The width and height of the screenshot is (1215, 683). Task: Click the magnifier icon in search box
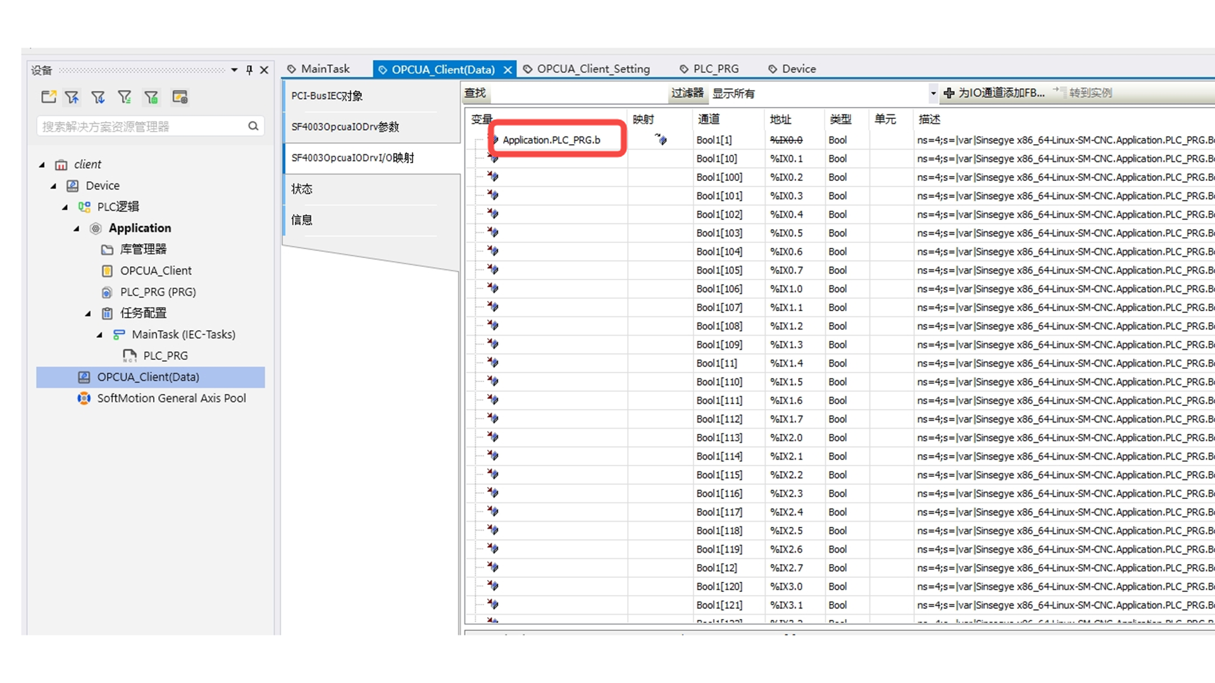click(253, 126)
